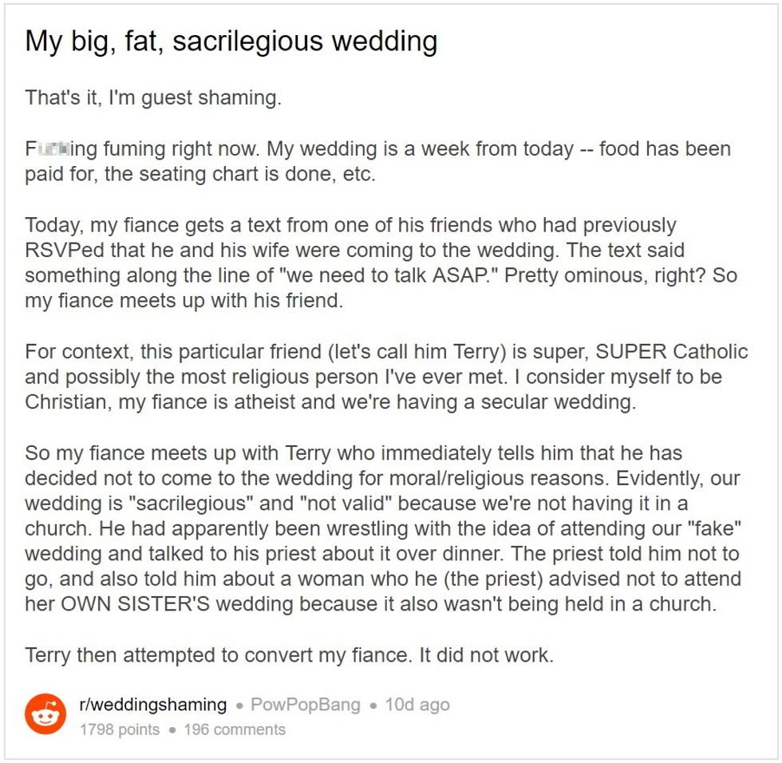Viewport: 782px width, 763px height.
Task: Open the r/weddingshaming subreddit link
Action: pyautogui.click(x=152, y=704)
